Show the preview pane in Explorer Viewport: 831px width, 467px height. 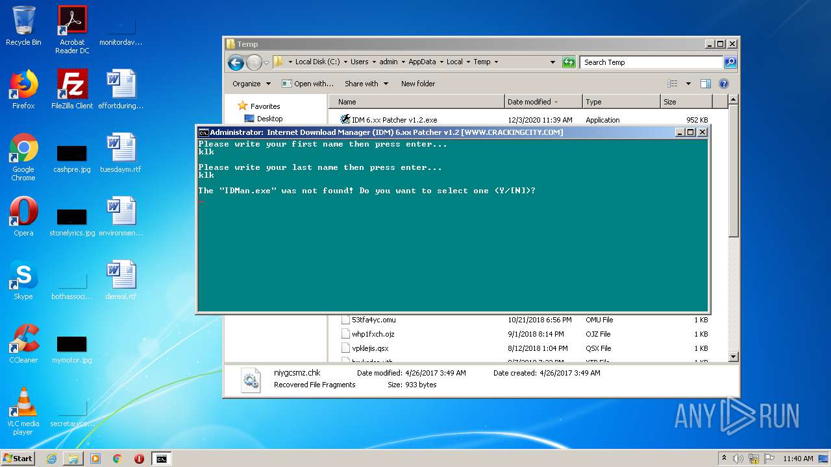[706, 84]
